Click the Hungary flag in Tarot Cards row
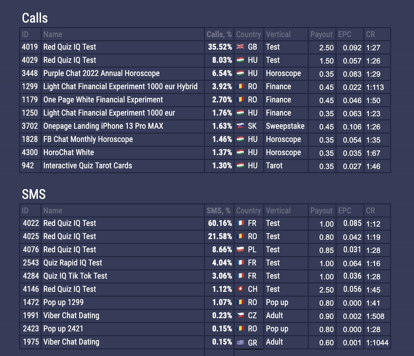This screenshot has height=356, width=414. (x=240, y=166)
